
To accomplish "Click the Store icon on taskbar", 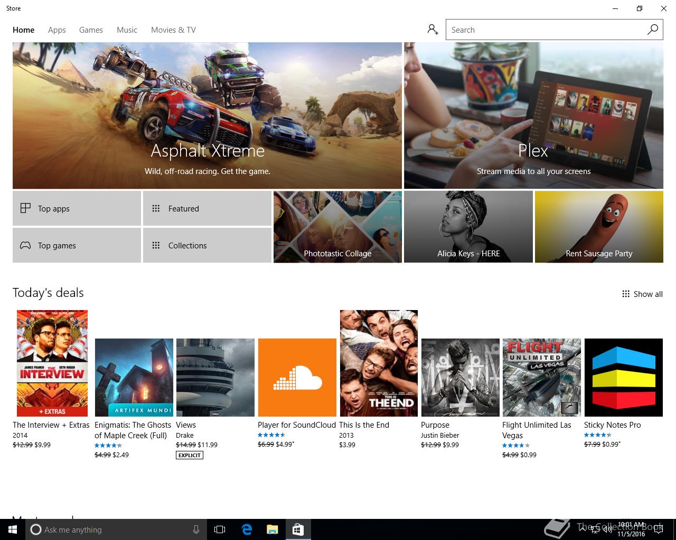I will pyautogui.click(x=298, y=529).
